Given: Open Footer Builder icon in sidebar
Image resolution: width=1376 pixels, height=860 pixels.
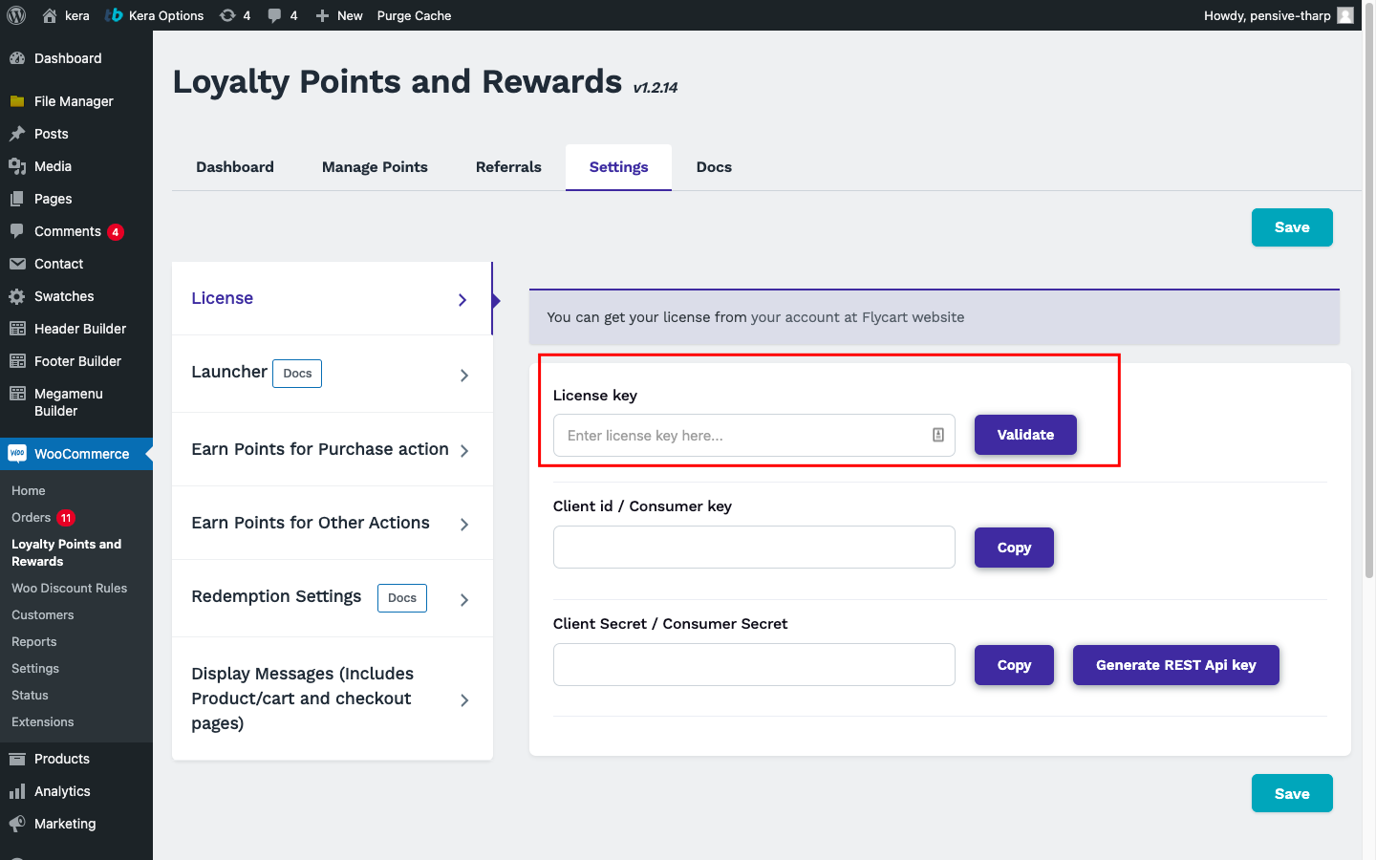Looking at the screenshot, I should tap(17, 361).
